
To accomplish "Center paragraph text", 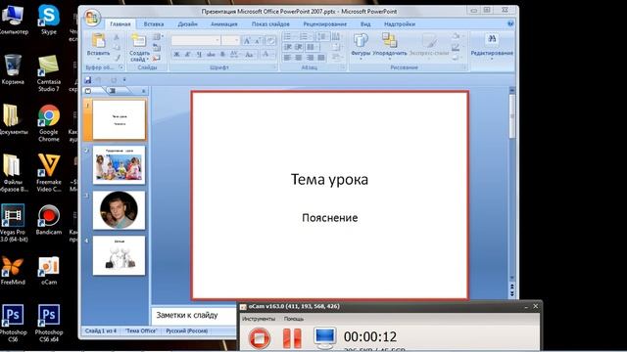I will [298, 58].
